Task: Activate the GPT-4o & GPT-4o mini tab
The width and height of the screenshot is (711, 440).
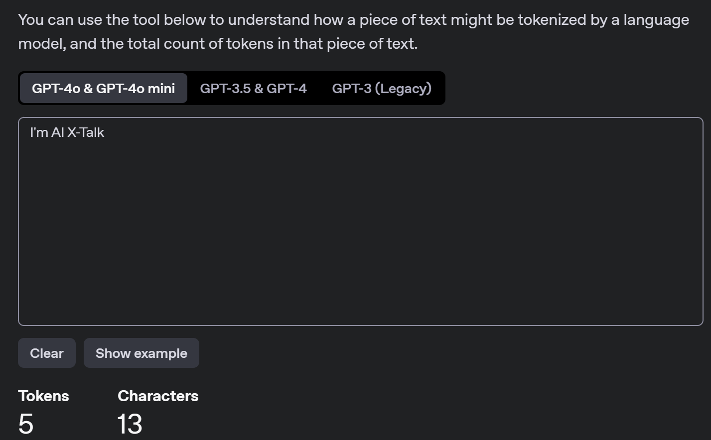Action: [x=103, y=89]
